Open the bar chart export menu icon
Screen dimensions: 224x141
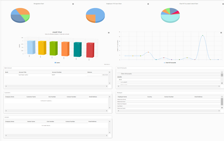(109, 33)
